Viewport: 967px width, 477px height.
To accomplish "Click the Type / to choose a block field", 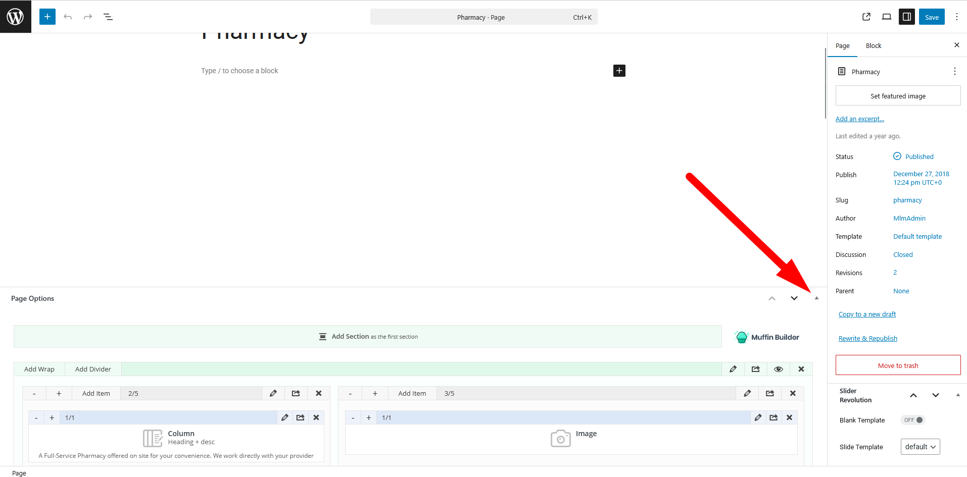I will (x=239, y=71).
